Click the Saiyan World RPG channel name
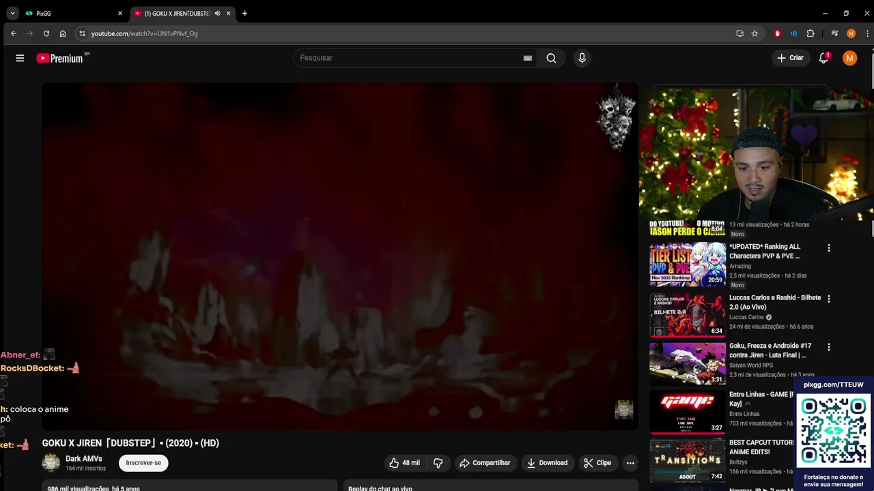The height and width of the screenshot is (491, 874). pyautogui.click(x=751, y=366)
